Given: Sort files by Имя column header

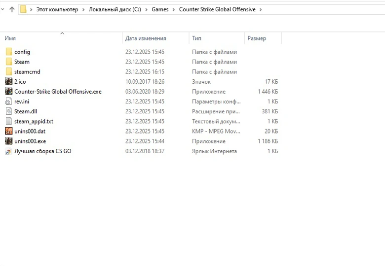Looking at the screenshot, I should click(x=10, y=38).
